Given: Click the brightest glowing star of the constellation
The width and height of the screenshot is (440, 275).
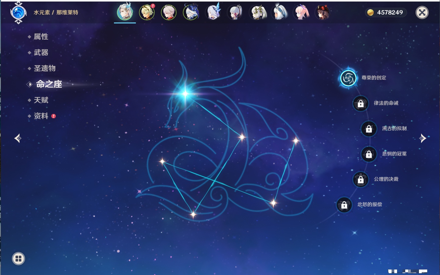Looking at the screenshot, I should tap(185, 94).
